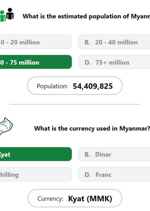The image size is (150, 211).
Task: Click the Kyat (MMK) bold text
Action: pyautogui.click(x=90, y=199)
